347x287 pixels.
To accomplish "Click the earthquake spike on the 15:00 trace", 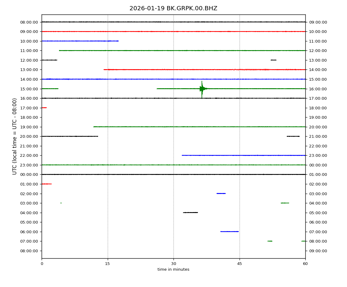I will coord(202,89).
